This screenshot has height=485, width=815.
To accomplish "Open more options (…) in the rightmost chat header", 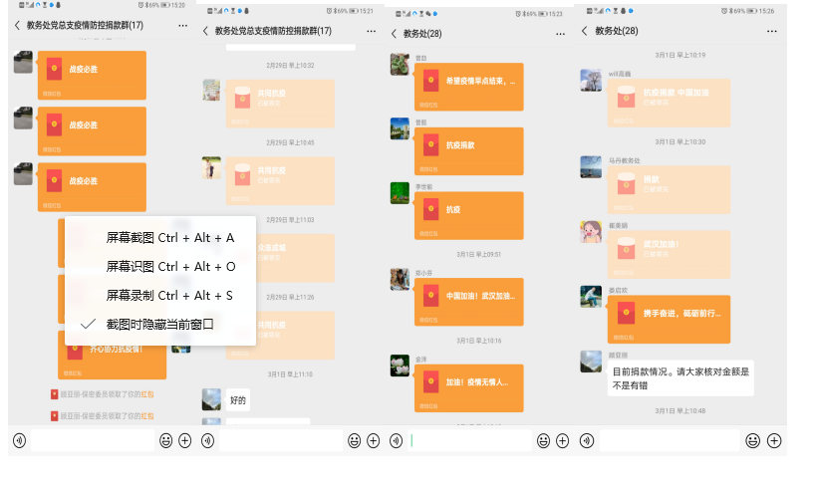I will pyautogui.click(x=771, y=31).
